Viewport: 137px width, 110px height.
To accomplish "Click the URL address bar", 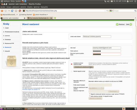I will click(x=64, y=11).
